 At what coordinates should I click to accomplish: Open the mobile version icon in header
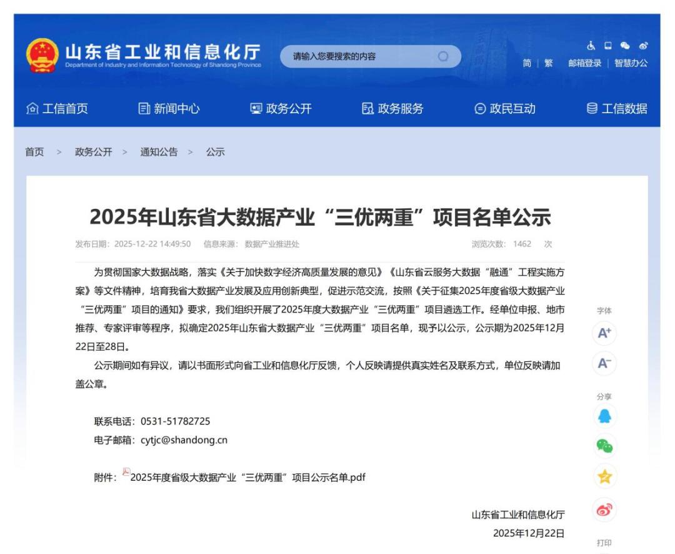[607, 46]
